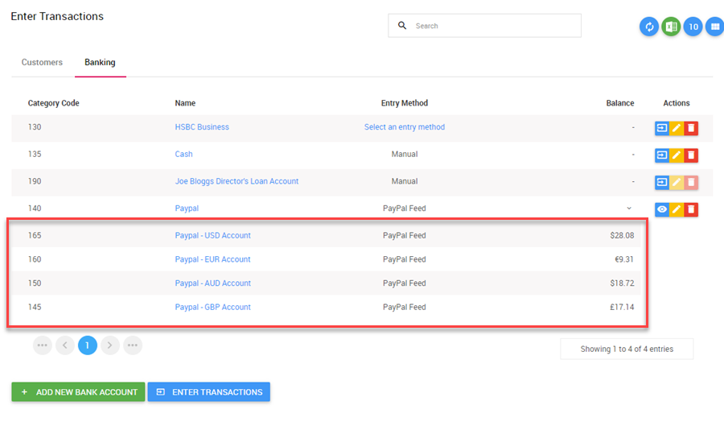Screen dimensions: 724x426
Task: Click the $28.08 balance value
Action: [622, 236]
